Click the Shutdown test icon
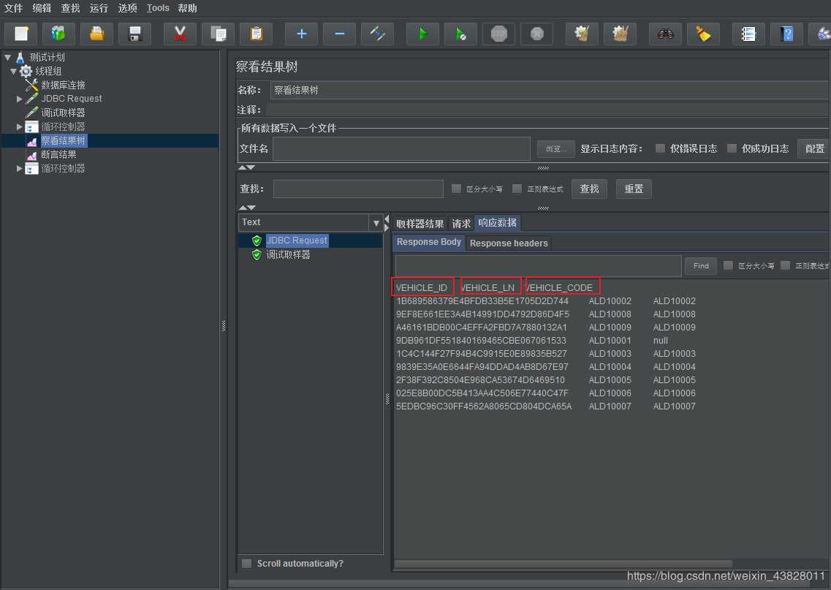831x590 pixels. coord(537,34)
